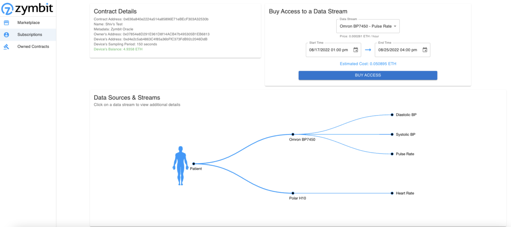Image resolution: width=511 pixels, height=227 pixels.
Task: Click the Metadata: Zymbit Oracle line
Action: point(113,29)
